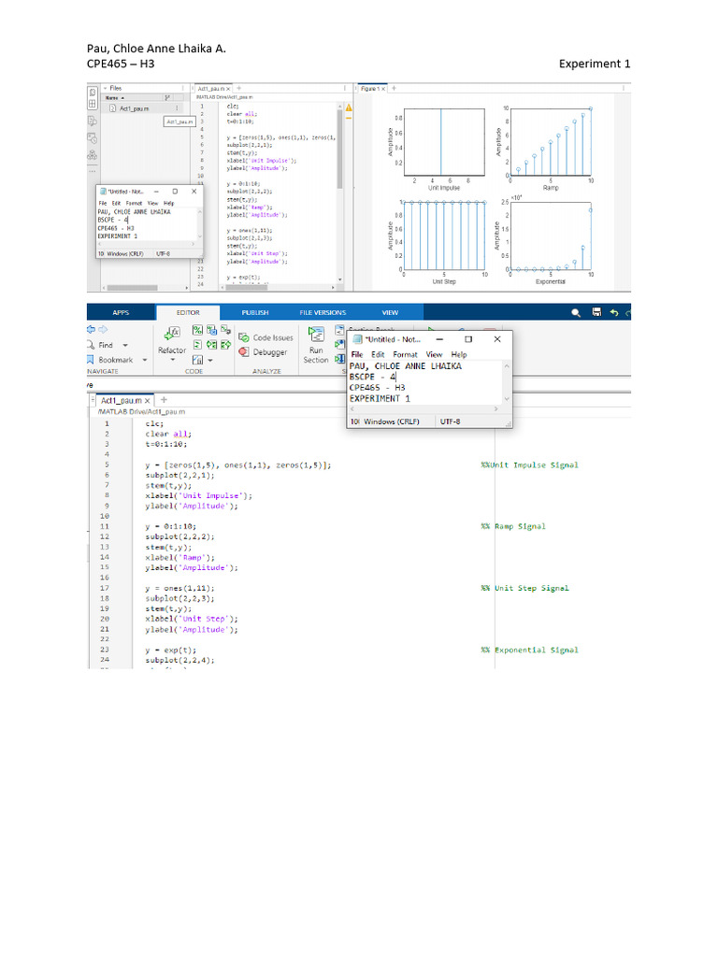Open the APPS ribbon tab

pos(121,312)
